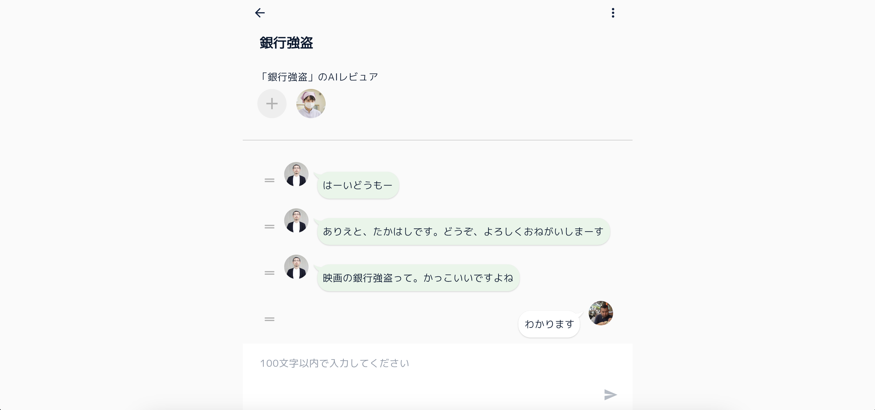Click speaker avatar next to ありえと message

pos(296,221)
